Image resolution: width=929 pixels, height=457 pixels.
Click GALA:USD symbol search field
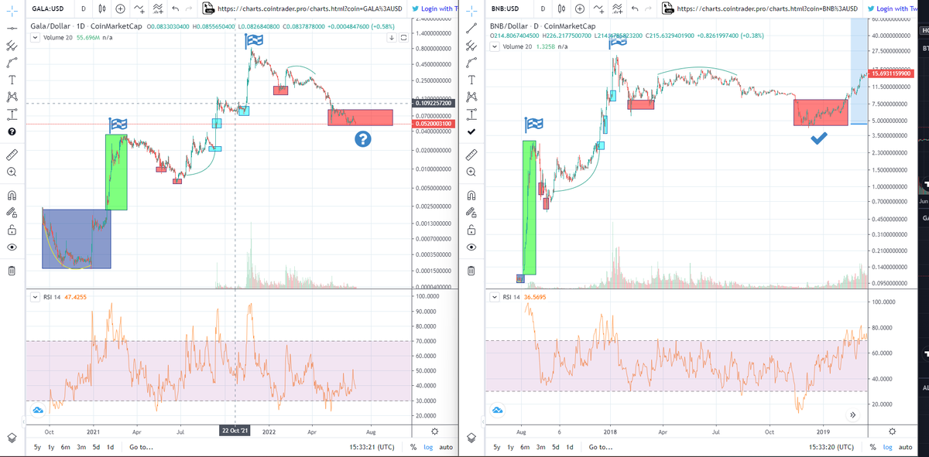point(47,9)
